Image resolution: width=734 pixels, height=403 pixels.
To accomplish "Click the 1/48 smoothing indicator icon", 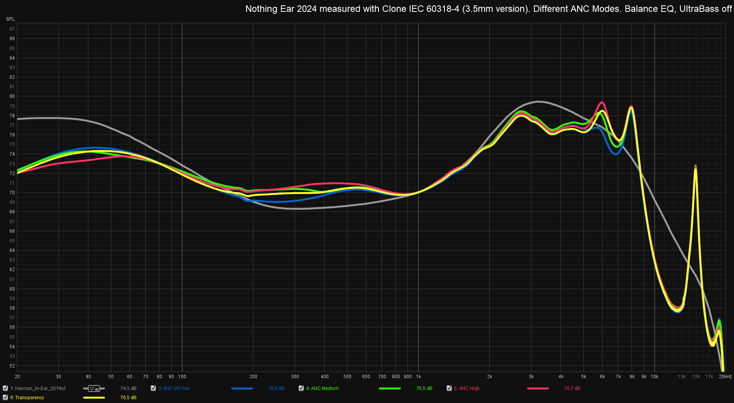I will [x=94, y=388].
